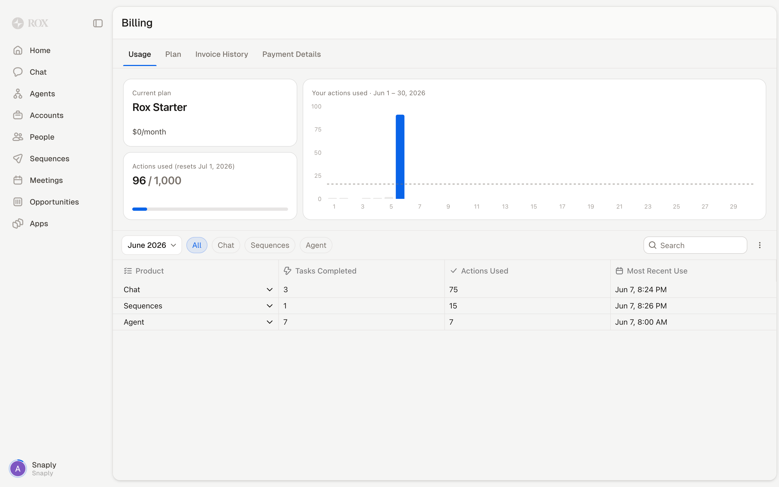Collapse the sidebar panel icon

click(98, 23)
